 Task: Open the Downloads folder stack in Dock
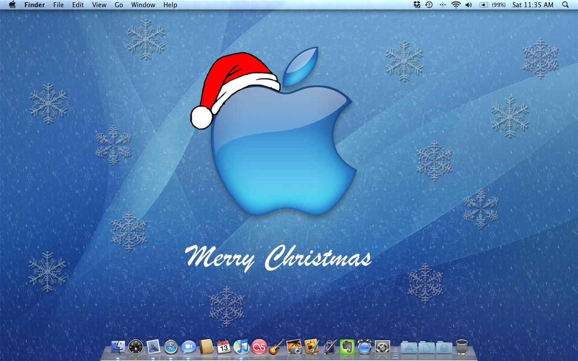tap(444, 347)
